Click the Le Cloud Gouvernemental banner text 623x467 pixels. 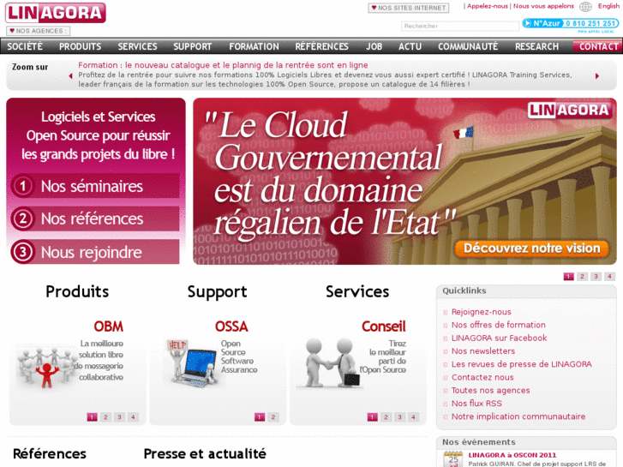click(x=328, y=175)
